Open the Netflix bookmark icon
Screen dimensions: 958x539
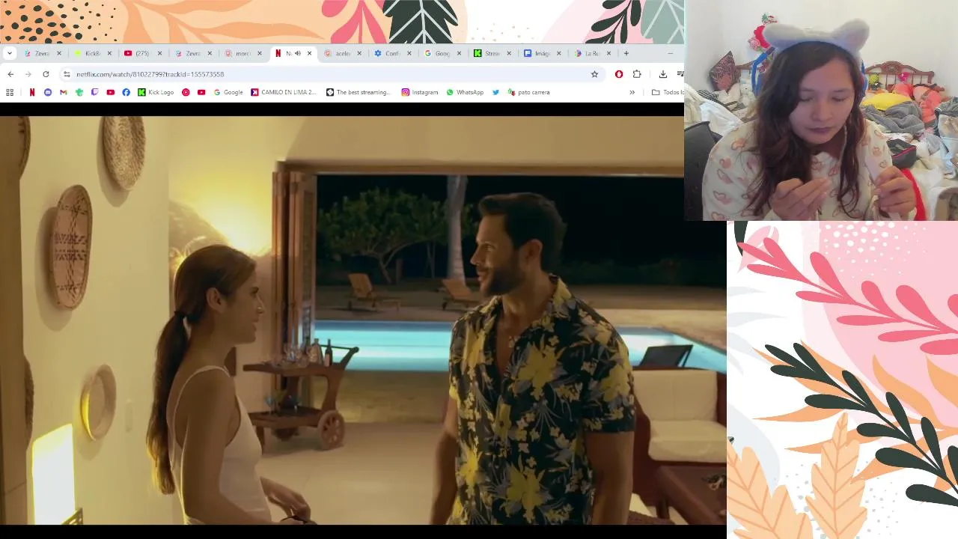pyautogui.click(x=32, y=92)
